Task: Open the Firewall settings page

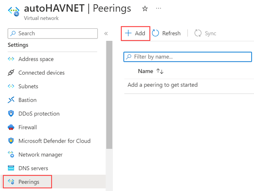Action: 27,127
